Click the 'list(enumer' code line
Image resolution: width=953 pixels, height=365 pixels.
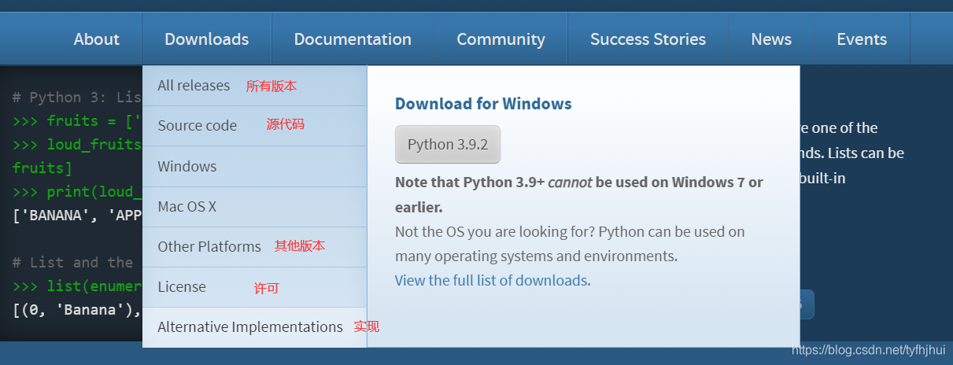[x=77, y=286]
